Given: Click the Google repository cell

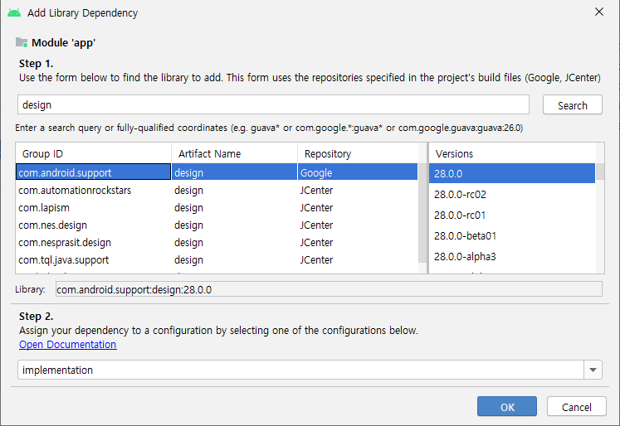Looking at the screenshot, I should coord(358,172).
